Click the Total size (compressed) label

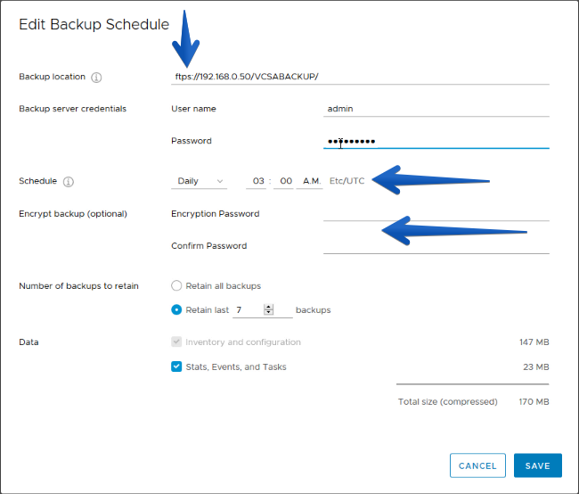447,401
